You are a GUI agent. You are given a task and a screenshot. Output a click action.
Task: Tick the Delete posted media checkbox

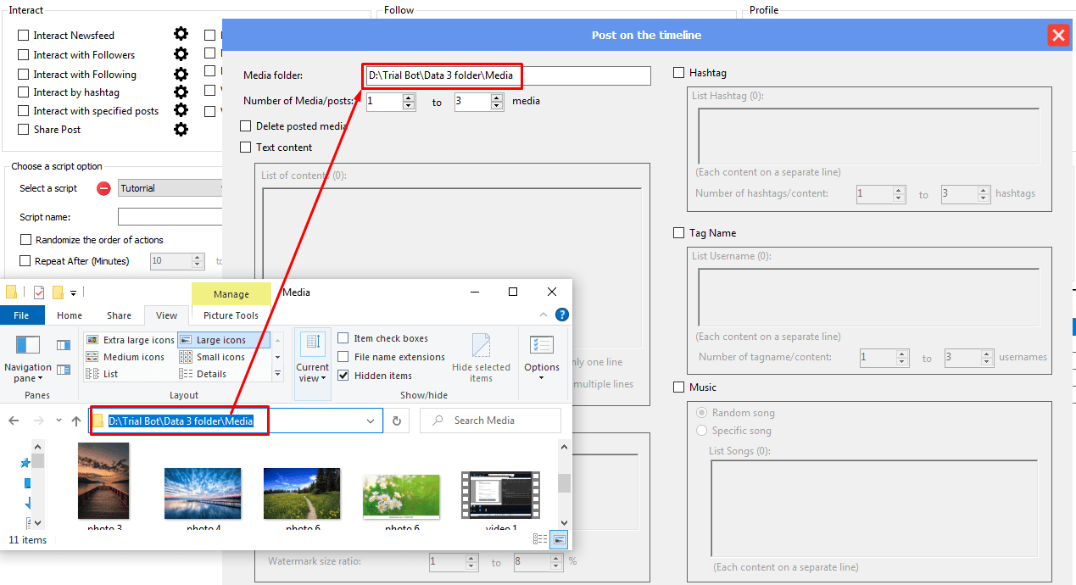246,126
